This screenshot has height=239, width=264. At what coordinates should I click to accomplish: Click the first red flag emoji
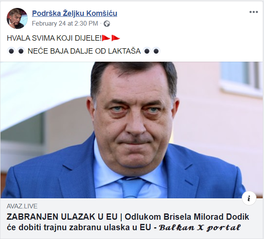(106, 38)
